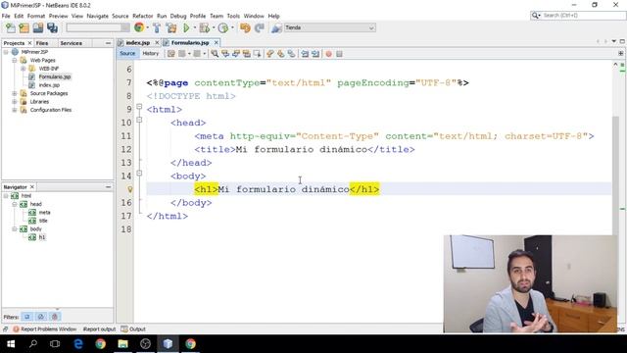This screenshot has height=353, width=627.
Task: Click the Save All toolbar icon
Action: (x=52, y=27)
